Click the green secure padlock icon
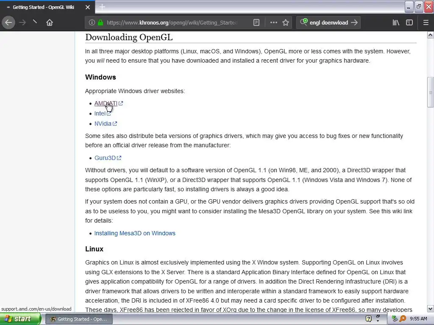This screenshot has height=325, width=434. coord(100,23)
